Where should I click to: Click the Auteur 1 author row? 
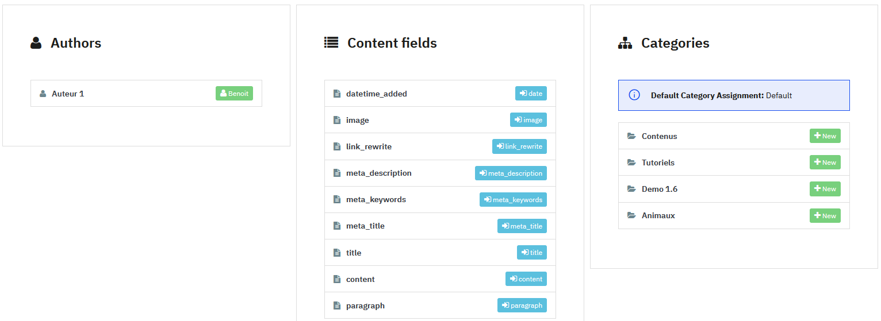coord(127,94)
